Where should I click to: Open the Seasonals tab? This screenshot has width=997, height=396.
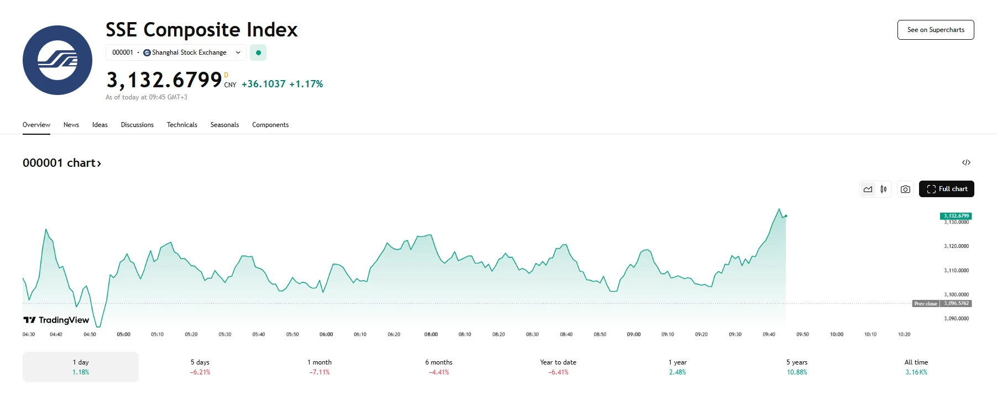(225, 125)
